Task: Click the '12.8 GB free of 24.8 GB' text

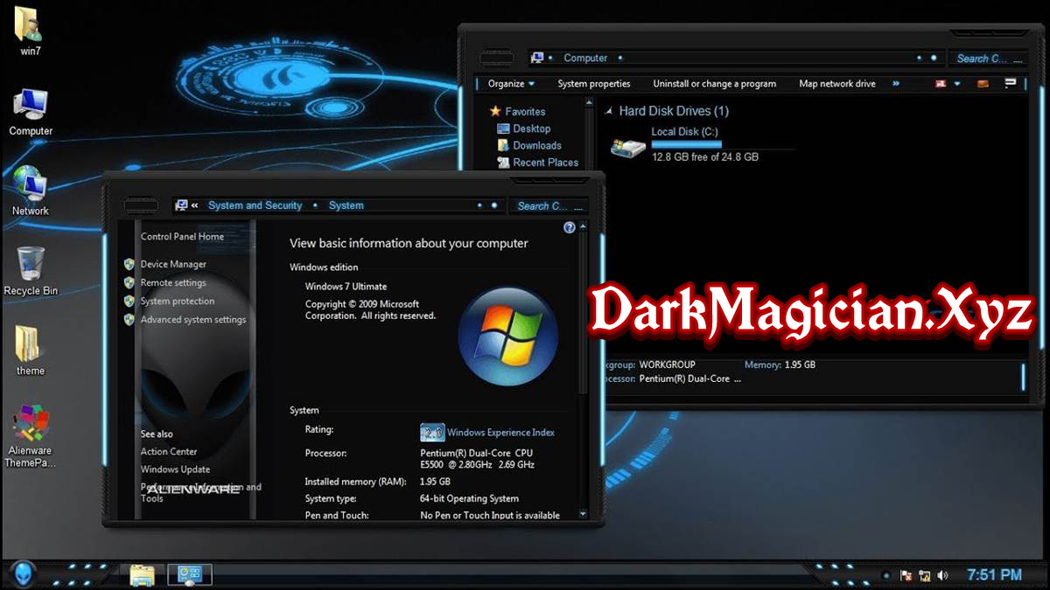Action: click(x=705, y=157)
